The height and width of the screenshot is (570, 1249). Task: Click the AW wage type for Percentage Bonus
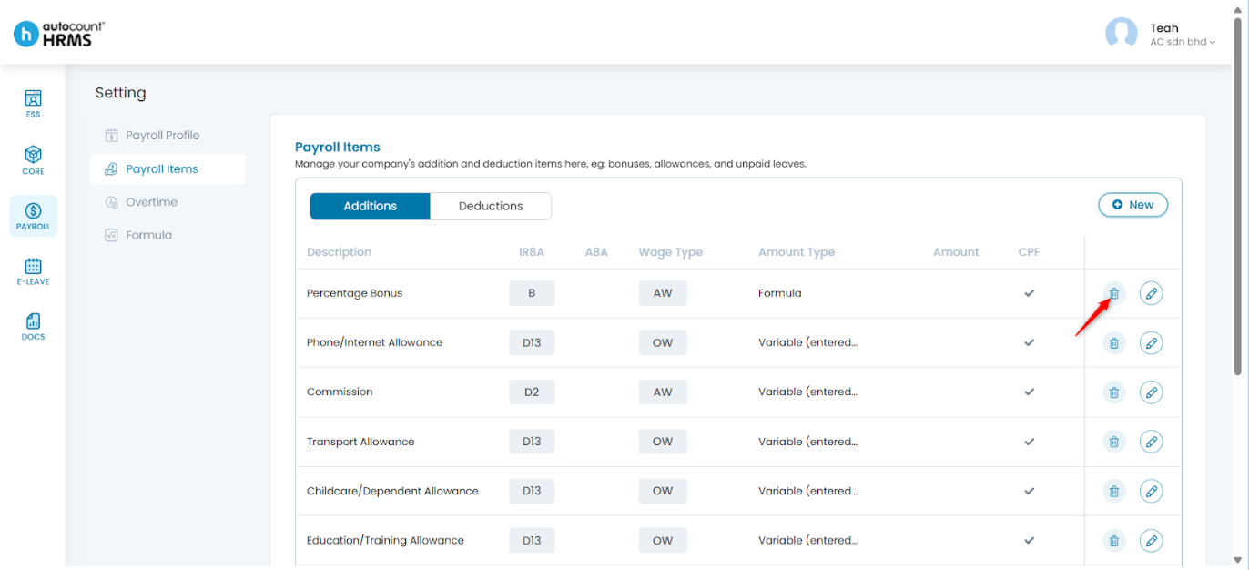tap(663, 293)
